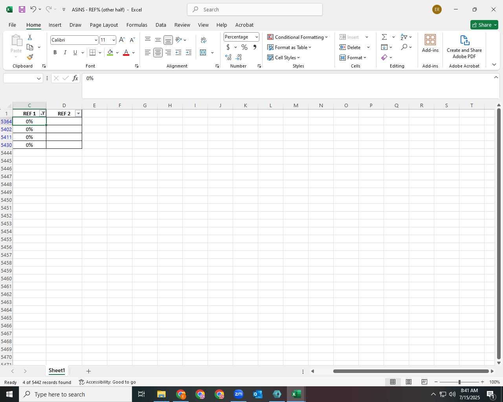Toggle Wrap Text
The height and width of the screenshot is (402, 503).
pos(203,40)
